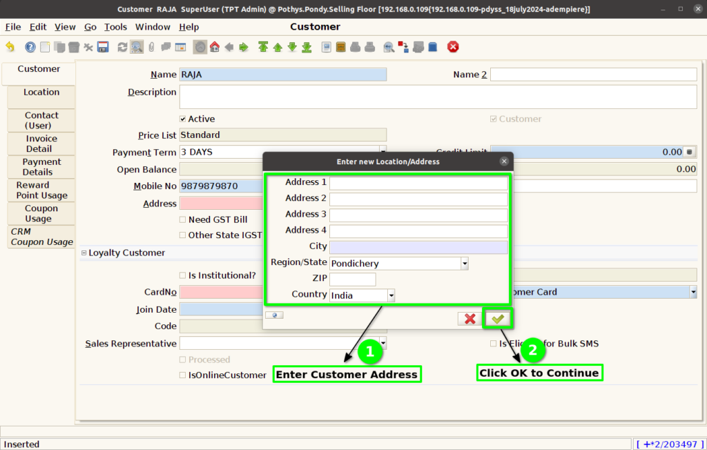Open the File menu
The width and height of the screenshot is (707, 450).
13,27
